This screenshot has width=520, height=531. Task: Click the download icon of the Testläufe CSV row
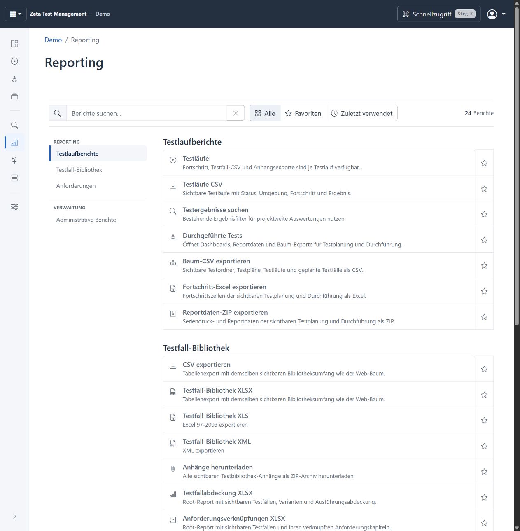pyautogui.click(x=173, y=186)
